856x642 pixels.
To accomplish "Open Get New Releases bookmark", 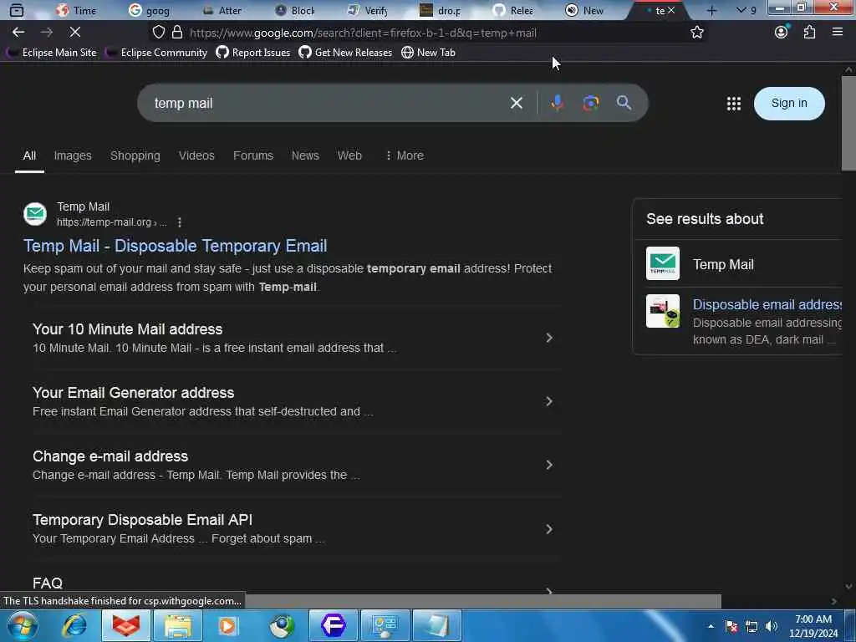I will pos(345,53).
